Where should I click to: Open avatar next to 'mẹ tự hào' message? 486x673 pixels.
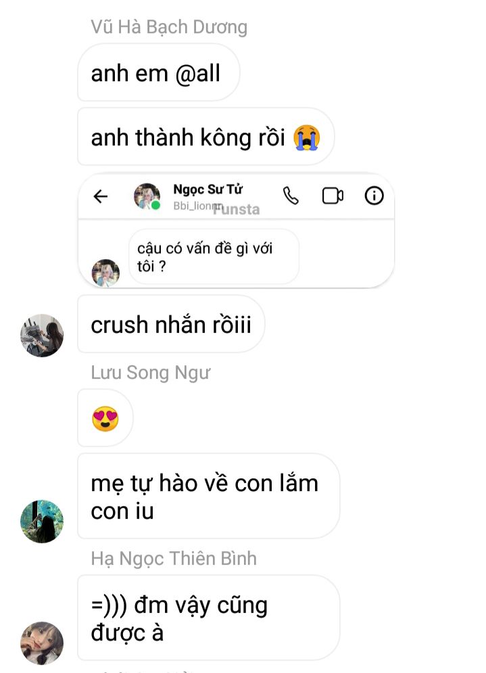42,521
